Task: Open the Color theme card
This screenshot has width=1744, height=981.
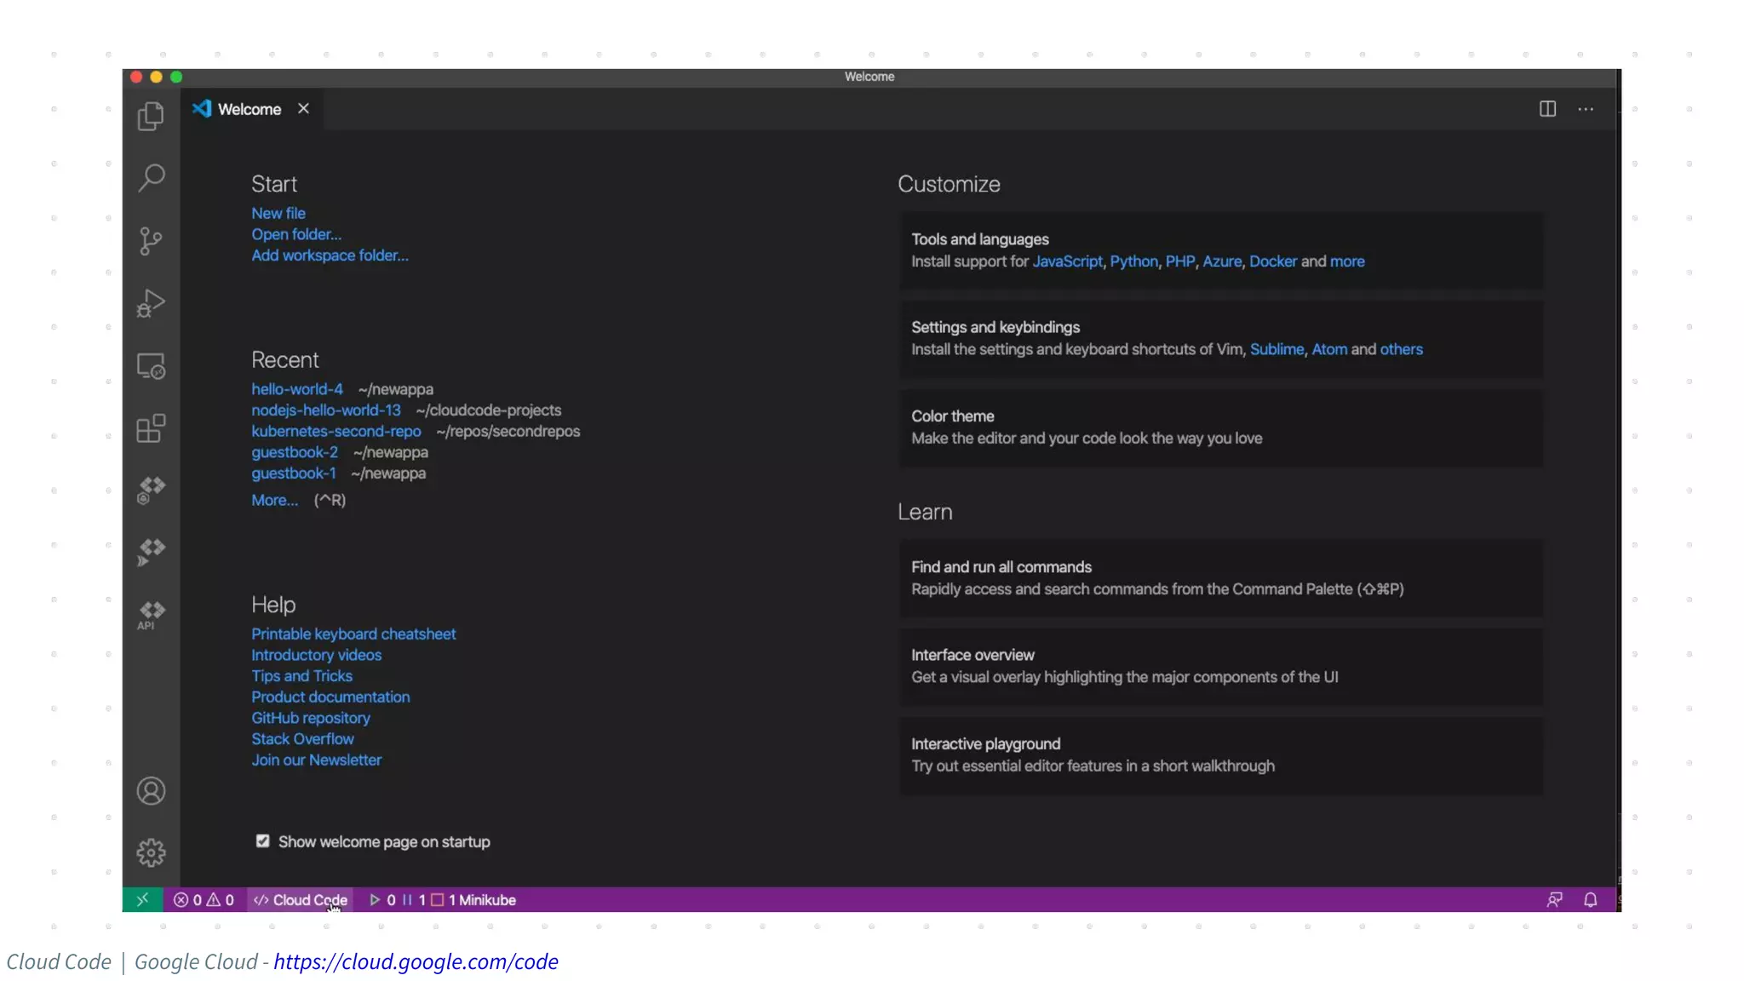Action: (x=1220, y=427)
